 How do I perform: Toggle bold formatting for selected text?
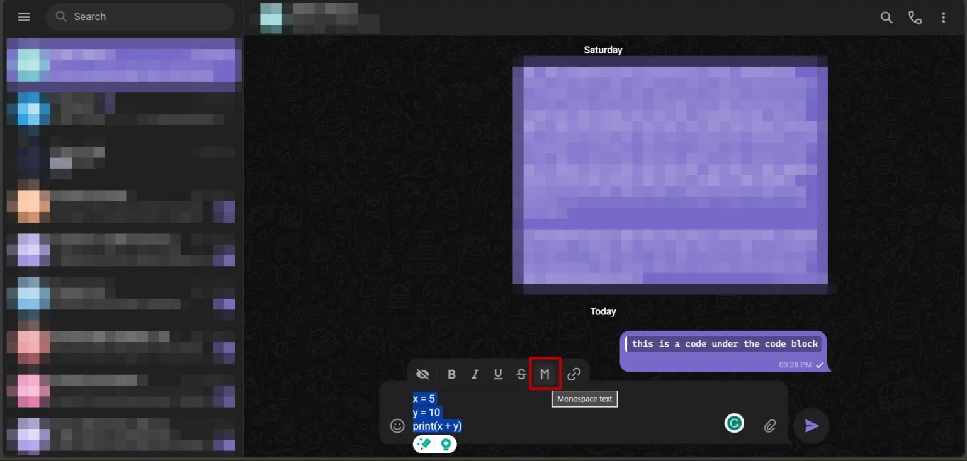451,374
